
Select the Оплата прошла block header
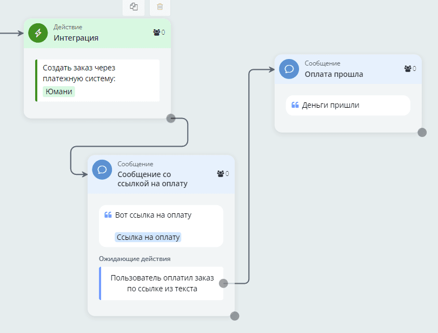coord(334,74)
